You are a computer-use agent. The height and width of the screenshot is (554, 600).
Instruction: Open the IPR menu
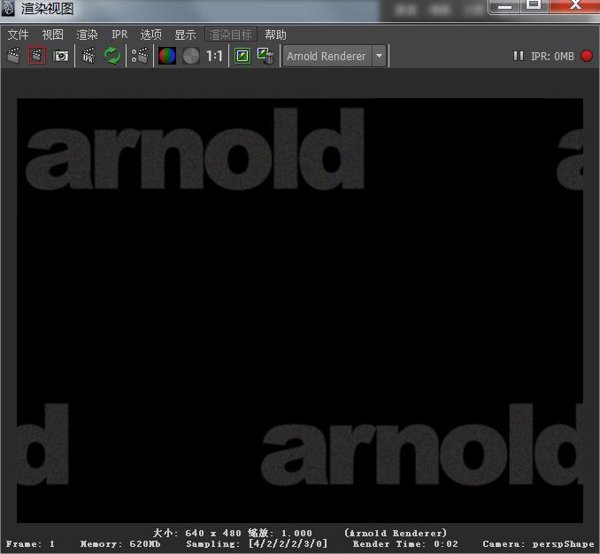[x=119, y=35]
